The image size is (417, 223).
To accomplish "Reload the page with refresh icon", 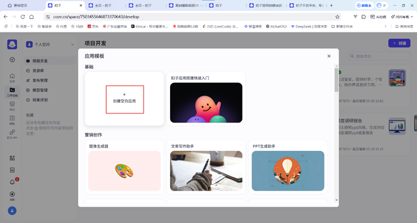I will click(23, 17).
